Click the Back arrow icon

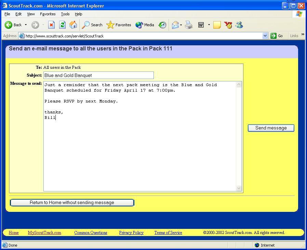9,25
